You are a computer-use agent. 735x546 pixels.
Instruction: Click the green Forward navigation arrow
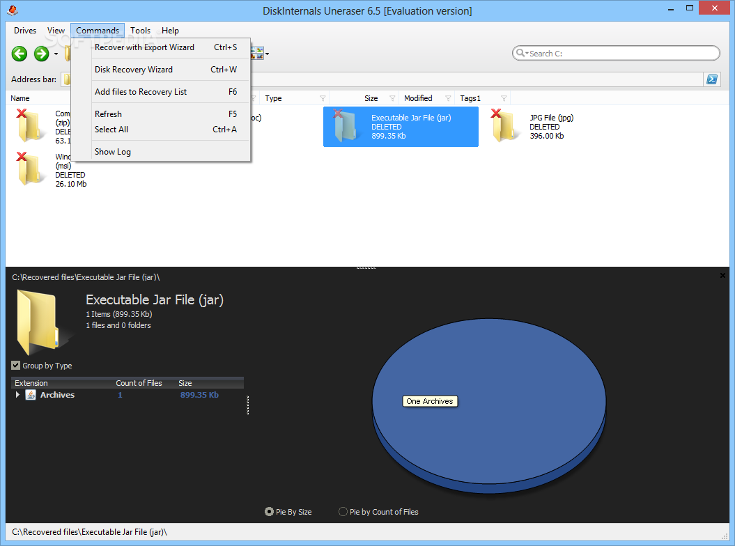42,54
